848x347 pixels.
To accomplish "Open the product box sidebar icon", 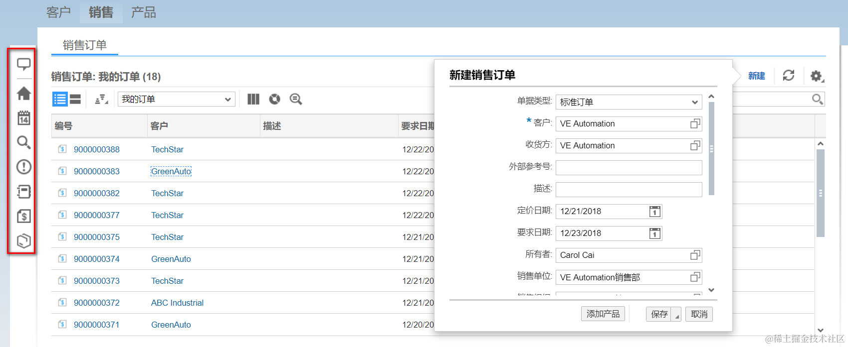I will tap(23, 241).
